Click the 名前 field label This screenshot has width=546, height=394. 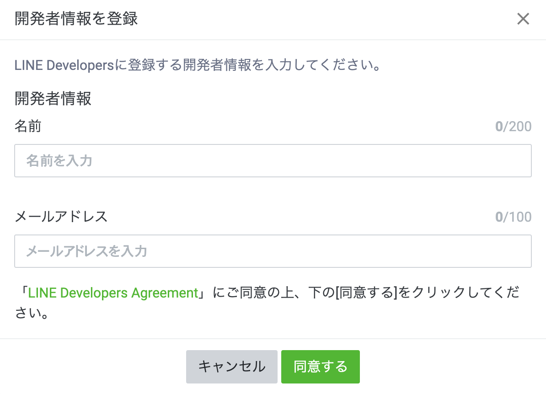[x=28, y=126]
